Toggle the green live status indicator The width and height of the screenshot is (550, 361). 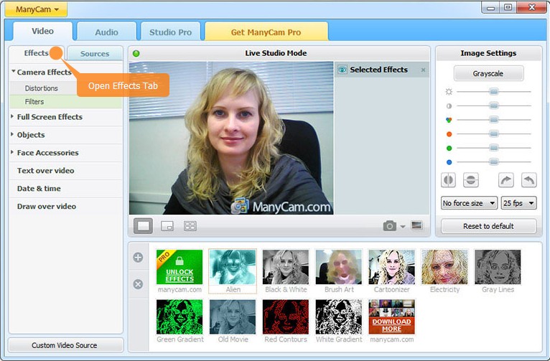pos(136,53)
